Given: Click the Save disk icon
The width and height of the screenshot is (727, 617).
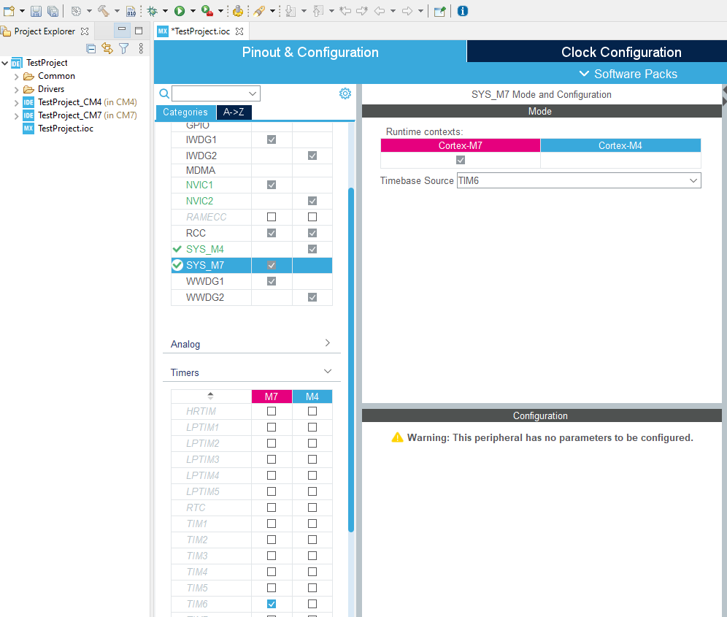Looking at the screenshot, I should 36,11.
